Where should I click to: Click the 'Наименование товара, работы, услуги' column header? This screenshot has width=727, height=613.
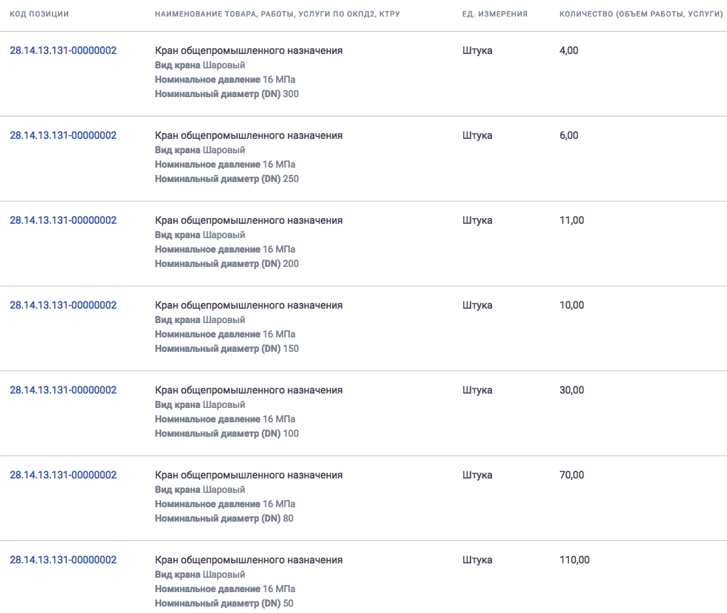click(x=278, y=14)
